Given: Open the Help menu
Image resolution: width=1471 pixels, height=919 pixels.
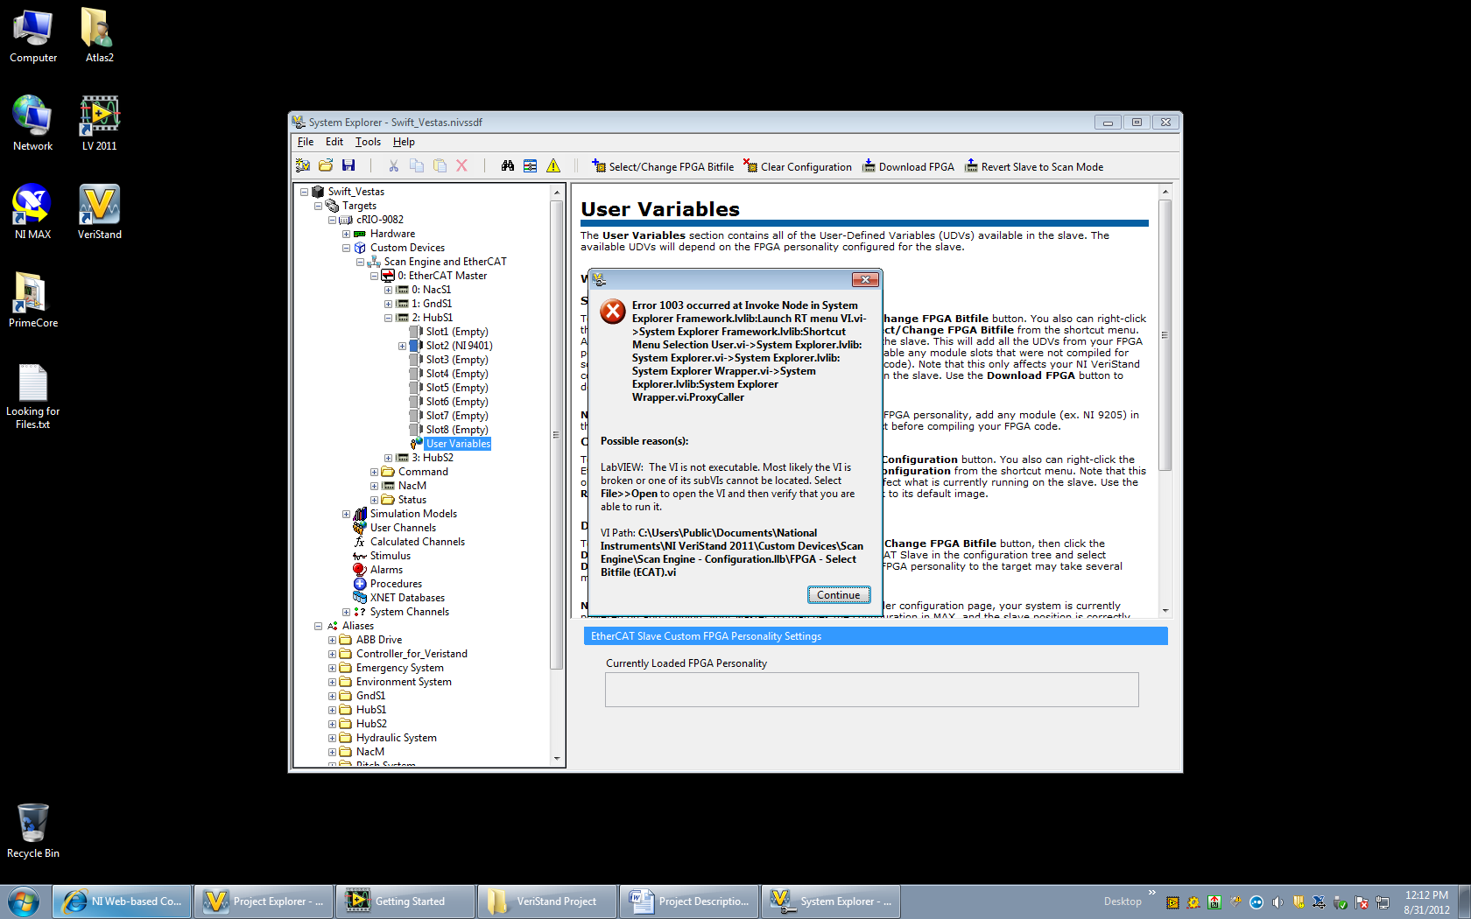Looking at the screenshot, I should pyautogui.click(x=404, y=142).
